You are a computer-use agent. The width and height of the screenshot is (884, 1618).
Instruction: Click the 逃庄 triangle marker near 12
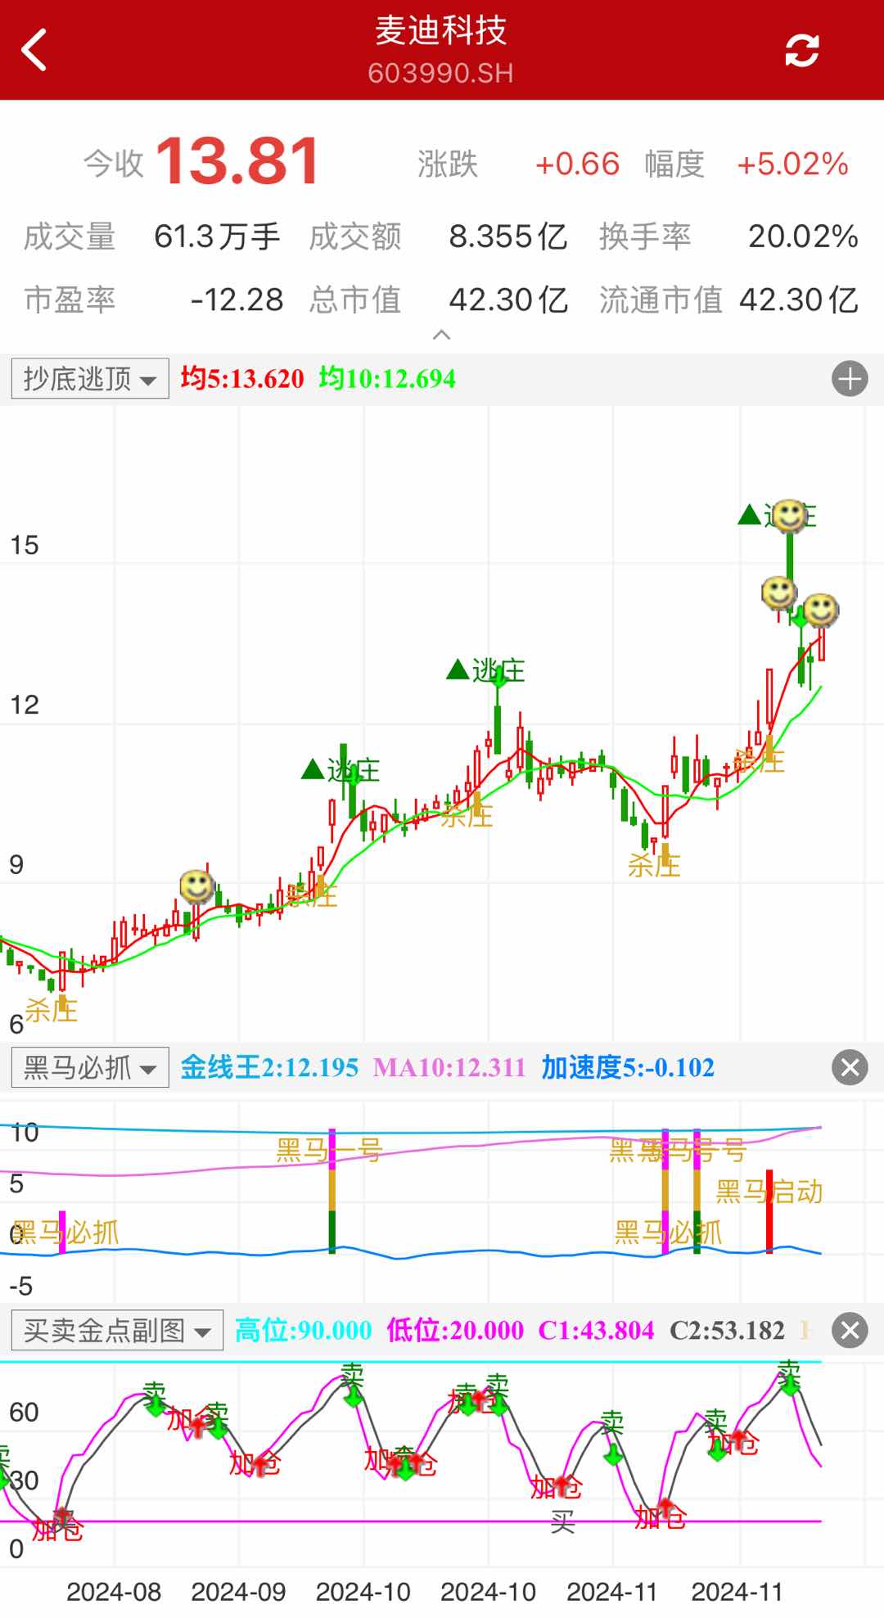point(458,670)
